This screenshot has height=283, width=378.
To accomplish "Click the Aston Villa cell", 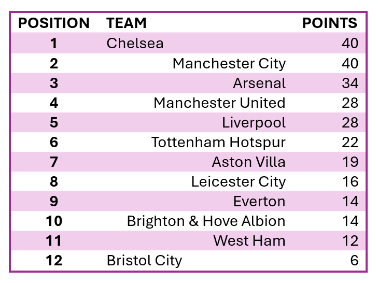I will 248,162.
